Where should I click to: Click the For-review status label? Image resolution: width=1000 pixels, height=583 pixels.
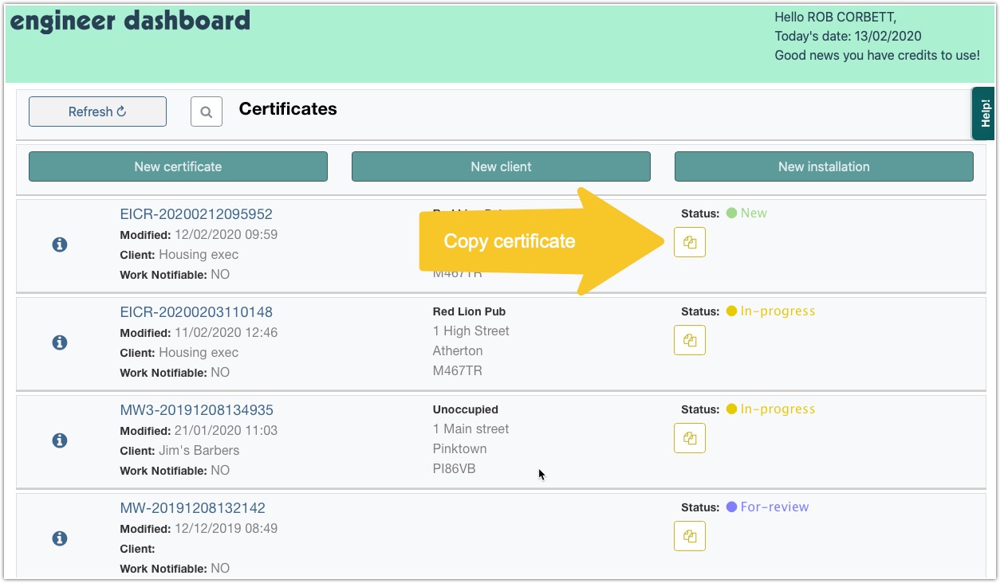pyautogui.click(x=774, y=507)
